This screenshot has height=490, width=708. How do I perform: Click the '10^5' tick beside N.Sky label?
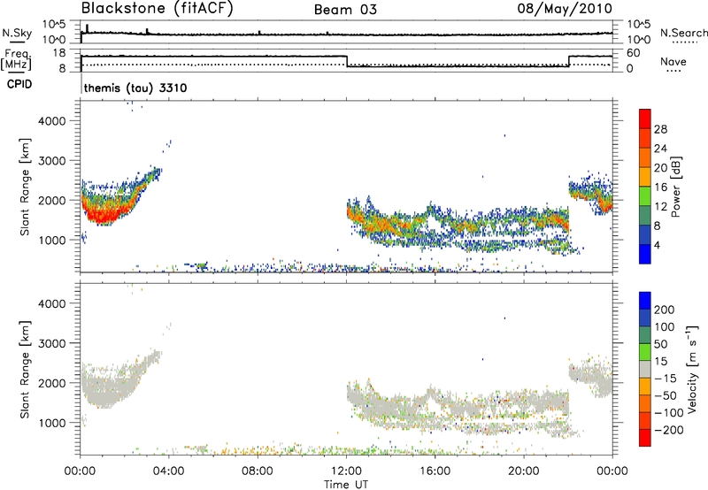tap(54, 25)
